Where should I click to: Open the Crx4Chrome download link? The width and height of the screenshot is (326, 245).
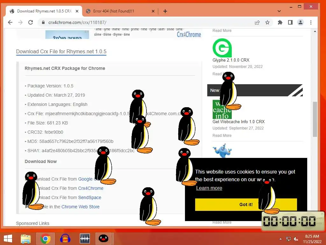[91, 188]
